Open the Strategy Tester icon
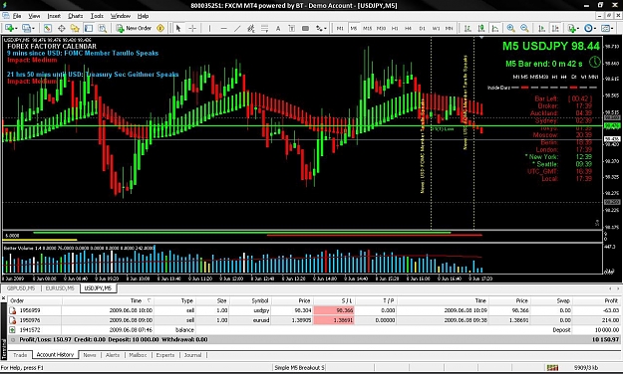The height and width of the screenshot is (374, 623). [102, 28]
